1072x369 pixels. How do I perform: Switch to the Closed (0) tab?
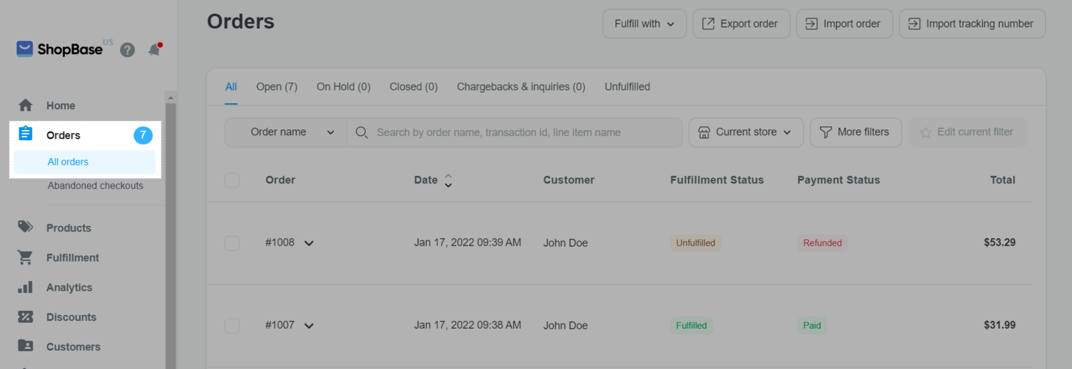point(413,87)
